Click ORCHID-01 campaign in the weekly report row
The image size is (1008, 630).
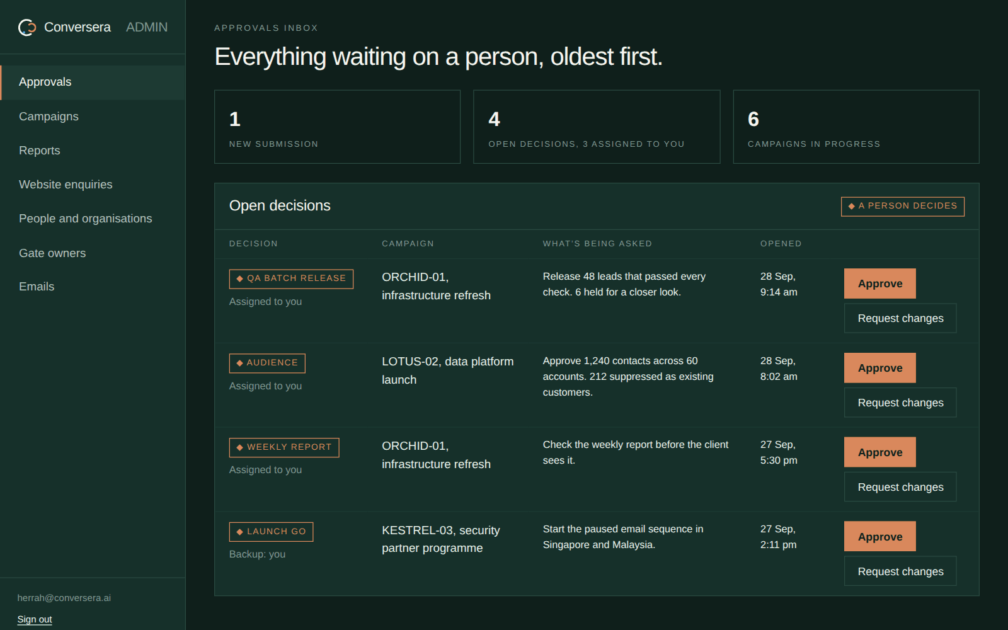click(x=436, y=455)
